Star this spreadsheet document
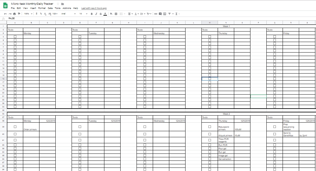The height and width of the screenshot is (171, 316). click(58, 4)
